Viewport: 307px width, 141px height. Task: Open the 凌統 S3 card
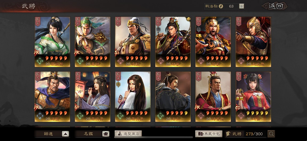coord(133,42)
